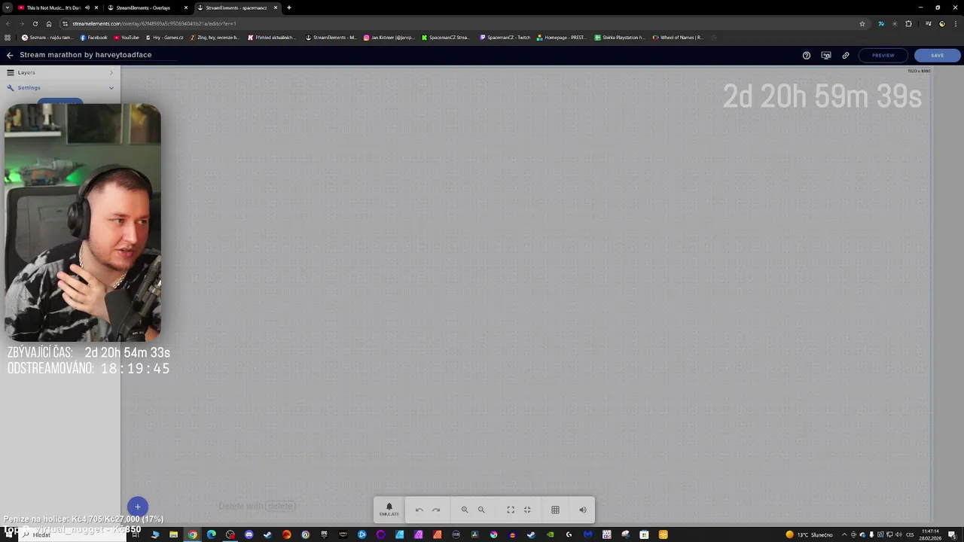
Task: Open the Chrome profile avatar
Action: (x=942, y=23)
